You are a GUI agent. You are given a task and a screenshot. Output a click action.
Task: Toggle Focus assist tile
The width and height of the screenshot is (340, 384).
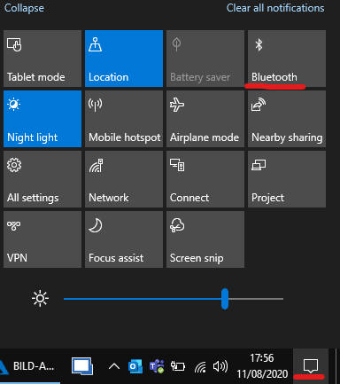[124, 239]
